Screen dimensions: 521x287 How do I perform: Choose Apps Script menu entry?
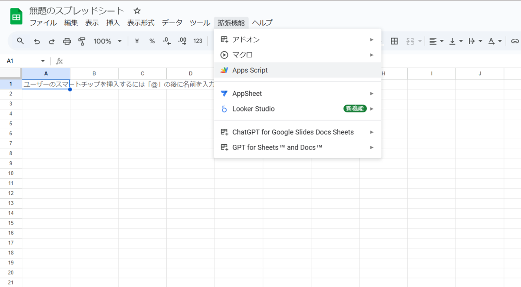(297, 70)
